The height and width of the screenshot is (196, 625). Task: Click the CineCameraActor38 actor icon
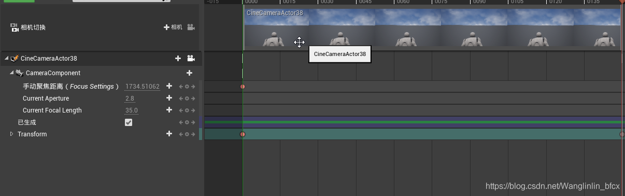click(15, 59)
